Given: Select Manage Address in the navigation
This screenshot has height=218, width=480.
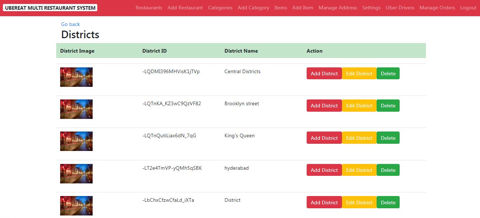Looking at the screenshot, I should coord(338,8).
